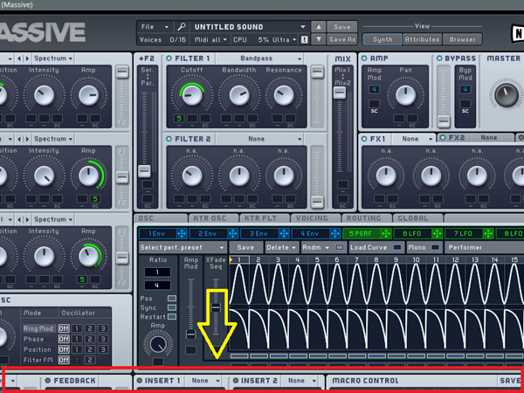Click the Amp Mod slot showing 4
Image resolution: width=524 pixels, height=393 pixels.
tap(374, 90)
